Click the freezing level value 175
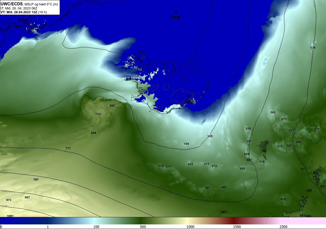The height and width of the screenshot is (229, 326). 313,48
